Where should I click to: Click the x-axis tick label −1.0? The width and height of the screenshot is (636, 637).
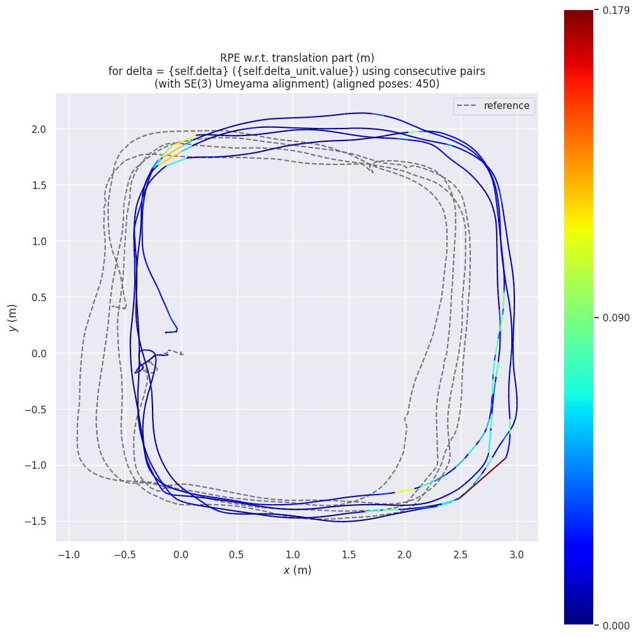[x=69, y=554]
